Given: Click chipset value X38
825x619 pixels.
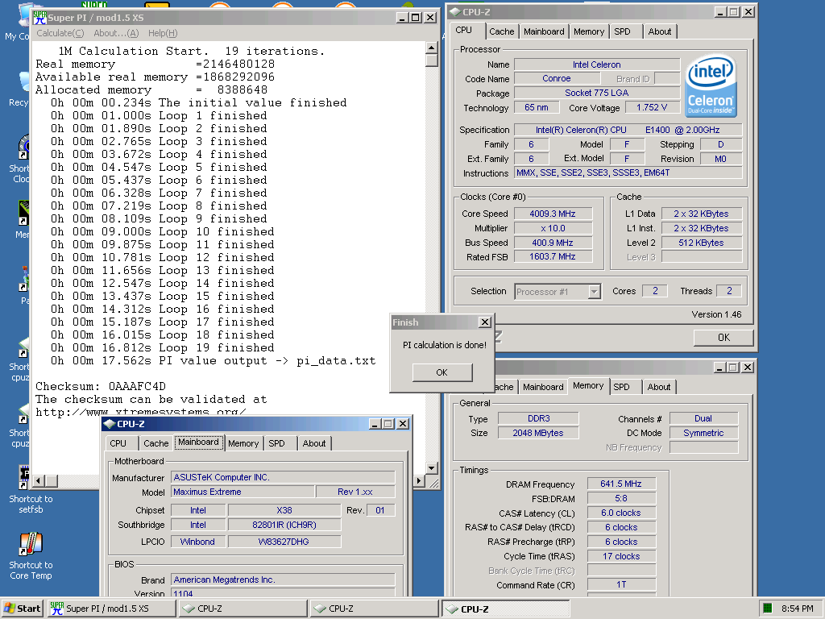Looking at the screenshot, I should click(284, 510).
